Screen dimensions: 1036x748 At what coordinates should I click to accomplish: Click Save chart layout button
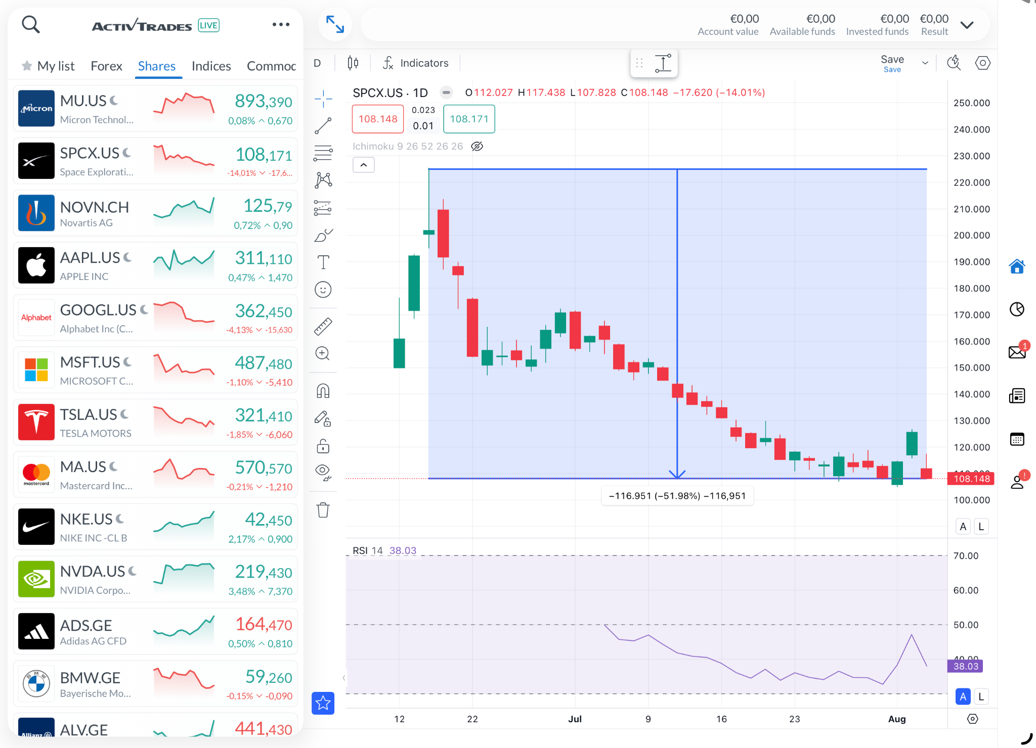coord(892,63)
